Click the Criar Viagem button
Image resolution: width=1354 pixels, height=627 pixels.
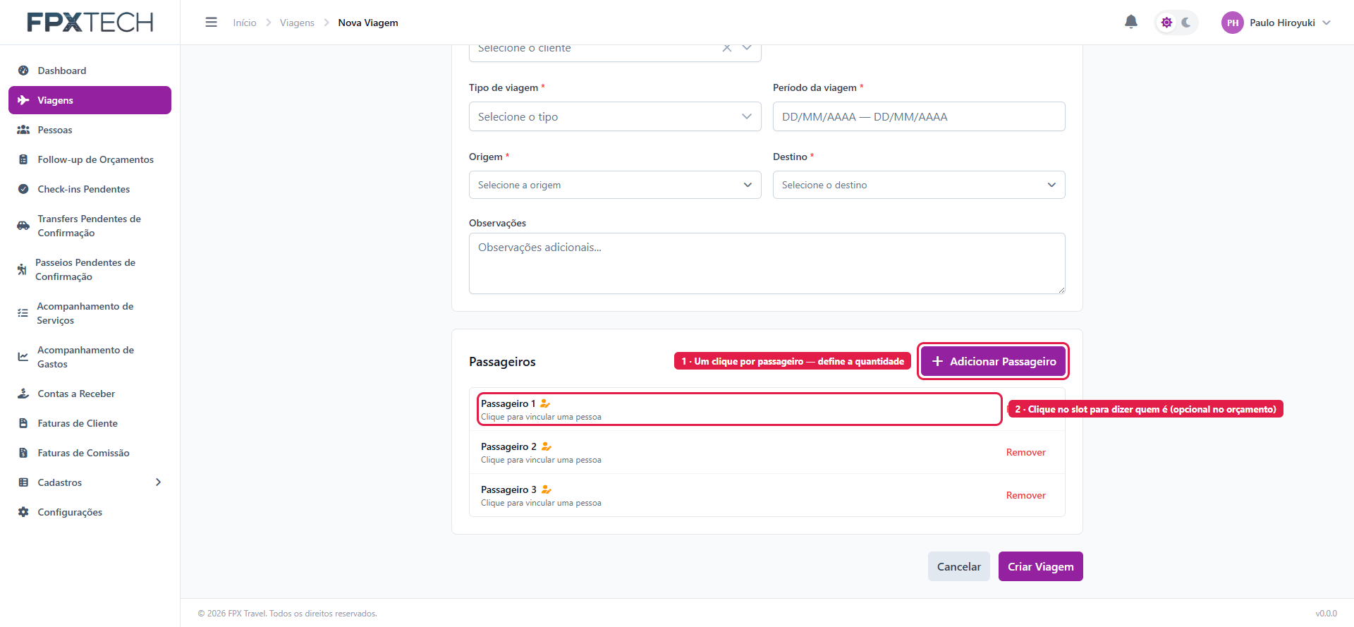point(1040,566)
